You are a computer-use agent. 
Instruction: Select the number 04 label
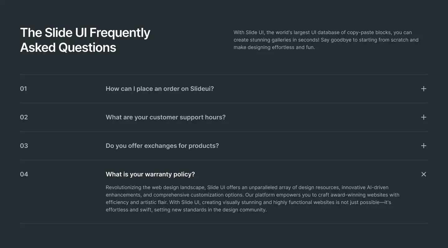click(x=24, y=174)
